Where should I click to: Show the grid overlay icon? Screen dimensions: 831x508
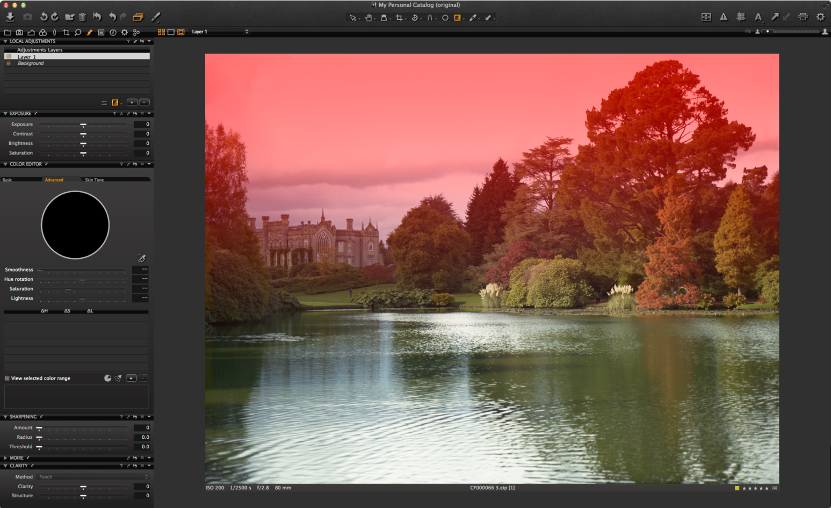[741, 17]
